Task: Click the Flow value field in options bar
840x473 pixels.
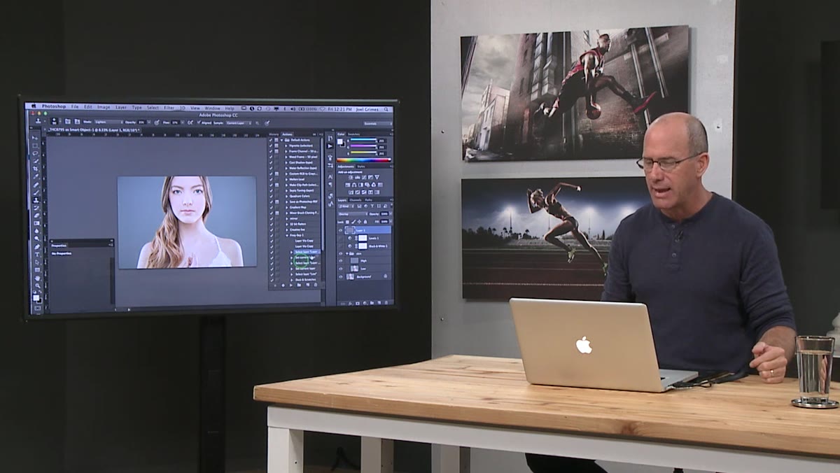Action: [175, 122]
